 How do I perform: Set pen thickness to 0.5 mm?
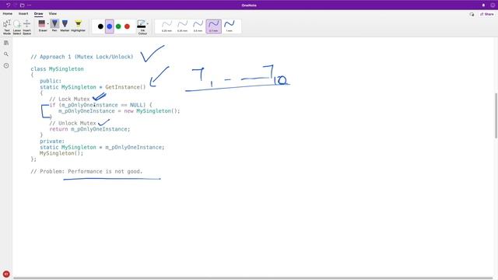click(198, 26)
